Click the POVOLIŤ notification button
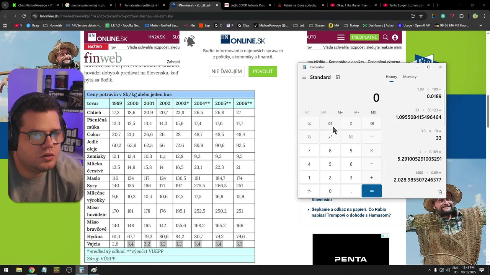Image resolution: width=490 pixels, height=275 pixels. pos(263,71)
